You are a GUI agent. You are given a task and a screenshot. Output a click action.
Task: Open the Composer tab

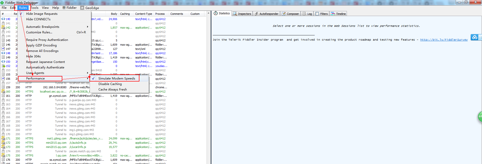[x=291, y=14]
